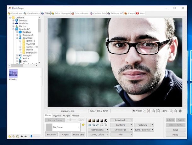Click the favorites star below the folder panel

point(9,136)
